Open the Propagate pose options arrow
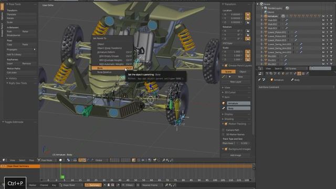Image resolution: width=336 pixels, height=189 pixels. tap(35, 49)
